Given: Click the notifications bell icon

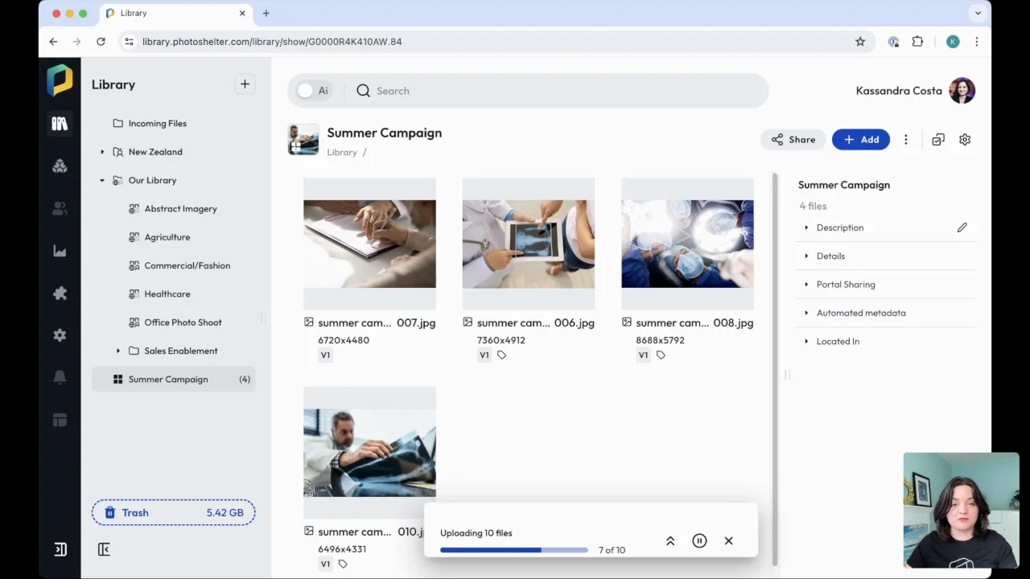Looking at the screenshot, I should [x=60, y=377].
